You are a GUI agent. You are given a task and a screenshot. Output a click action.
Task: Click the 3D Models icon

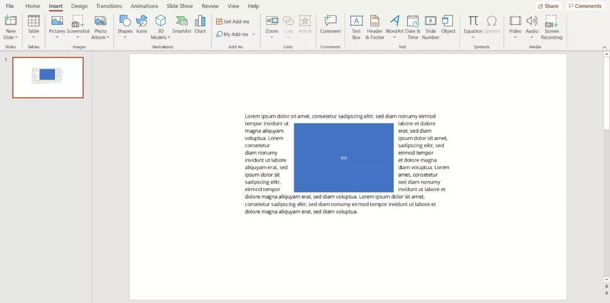161,21
